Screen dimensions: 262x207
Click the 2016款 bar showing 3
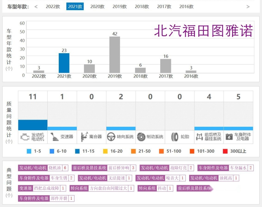(x=191, y=72)
